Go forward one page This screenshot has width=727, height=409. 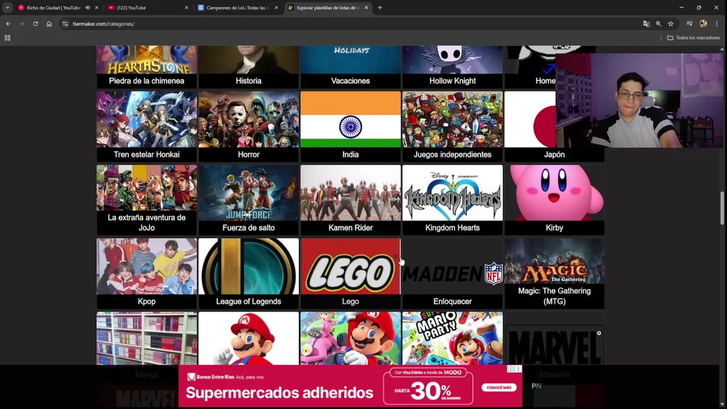22,24
